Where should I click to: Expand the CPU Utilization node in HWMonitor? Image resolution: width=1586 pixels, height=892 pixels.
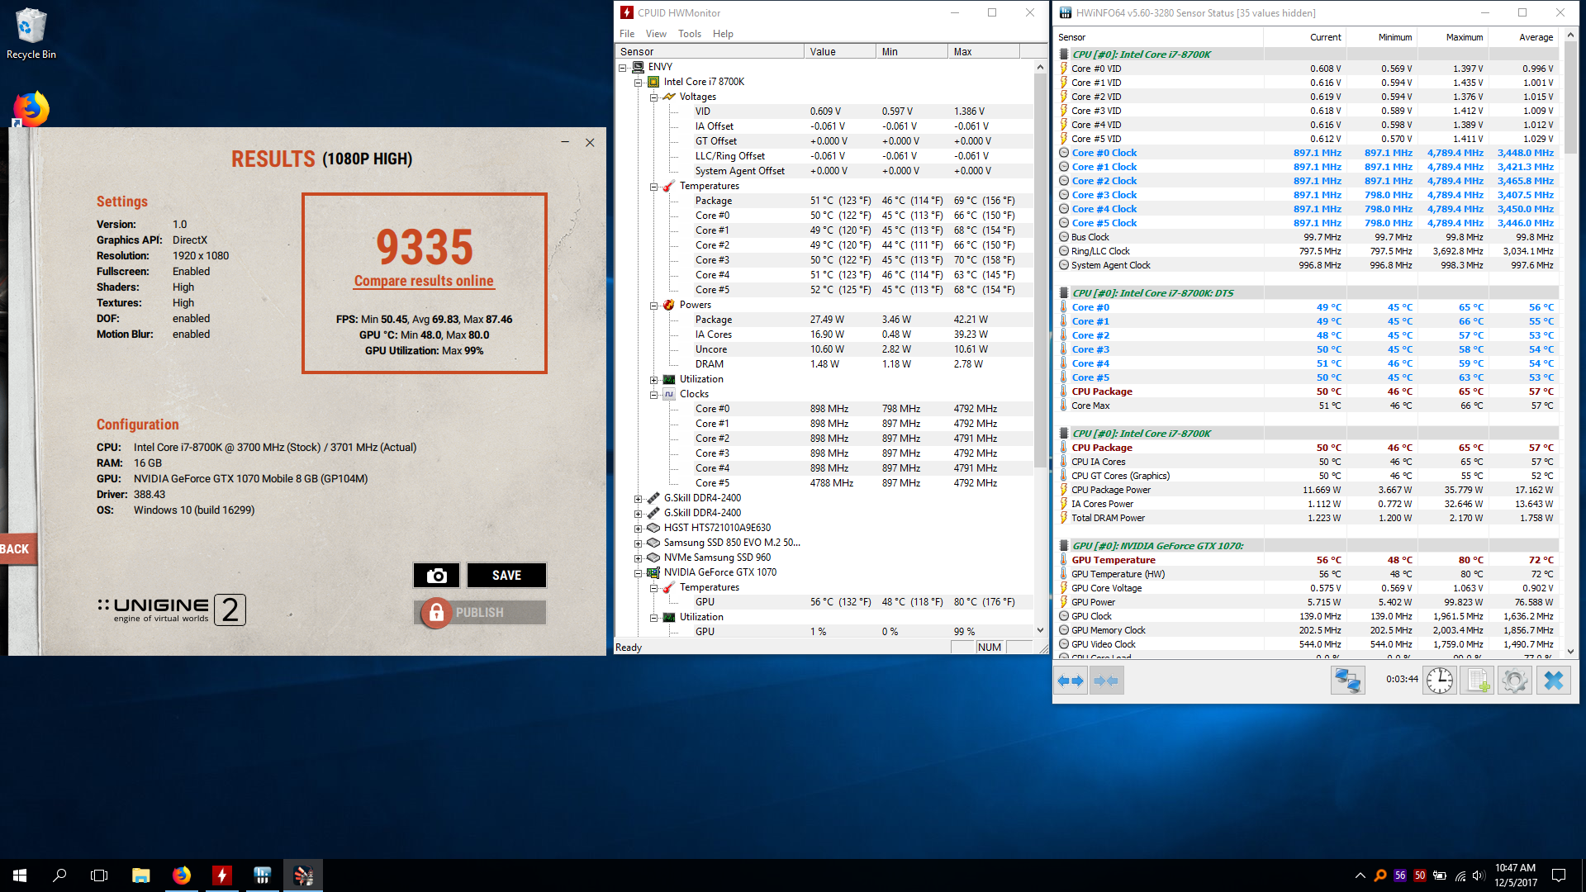tap(653, 379)
